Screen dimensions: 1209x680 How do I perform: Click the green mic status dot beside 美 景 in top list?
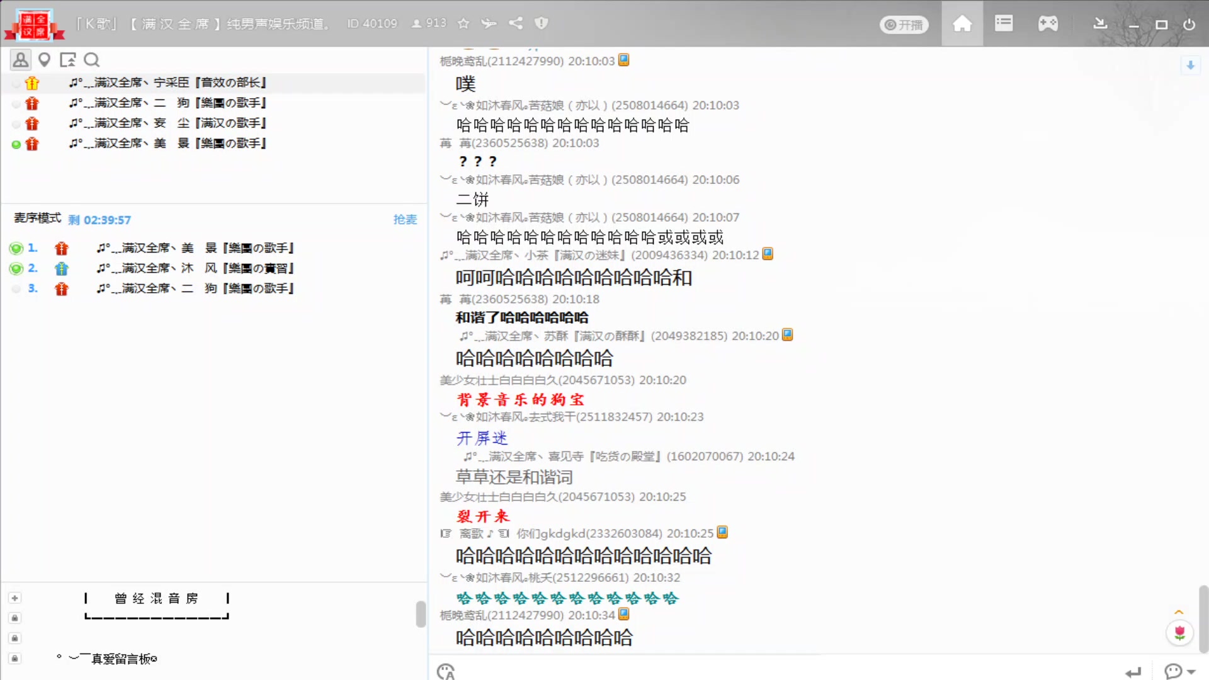[16, 144]
